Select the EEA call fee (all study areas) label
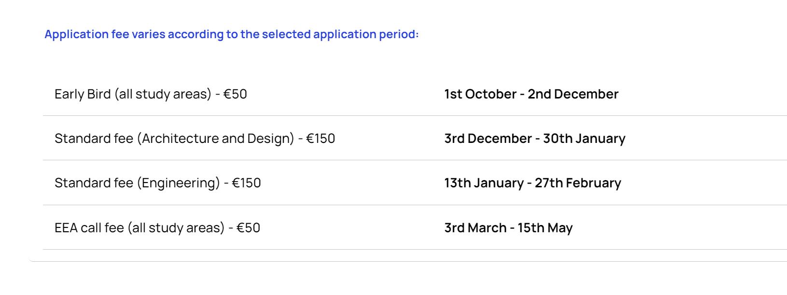This screenshot has width=787, height=295. (157, 227)
